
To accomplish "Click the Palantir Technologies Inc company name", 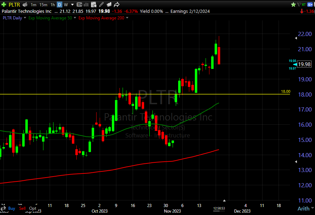I will click(26, 11).
